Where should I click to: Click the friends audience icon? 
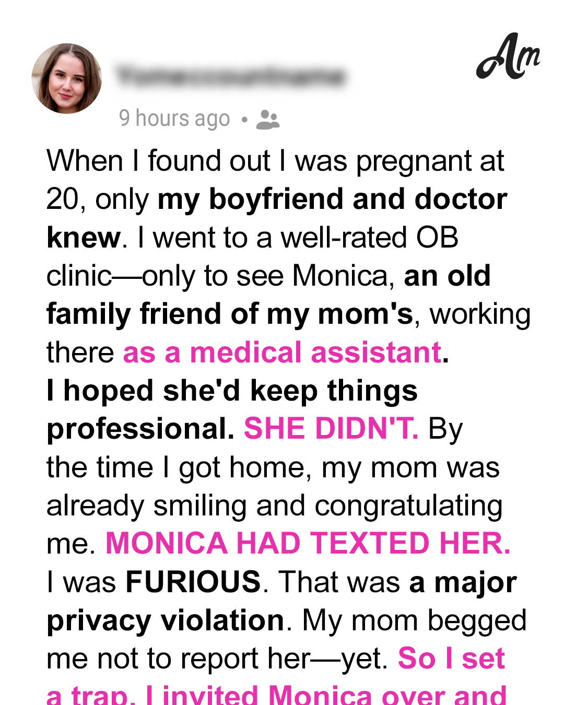click(268, 120)
